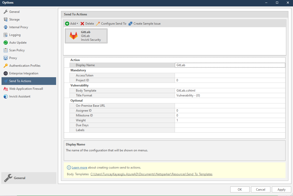Open the Scan Policy section
This screenshot has height=196, width=293.
(17, 50)
